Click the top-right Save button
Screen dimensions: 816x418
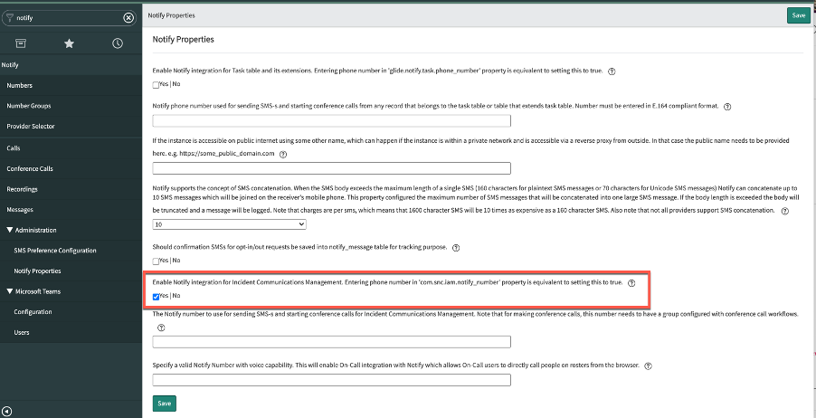(x=798, y=15)
